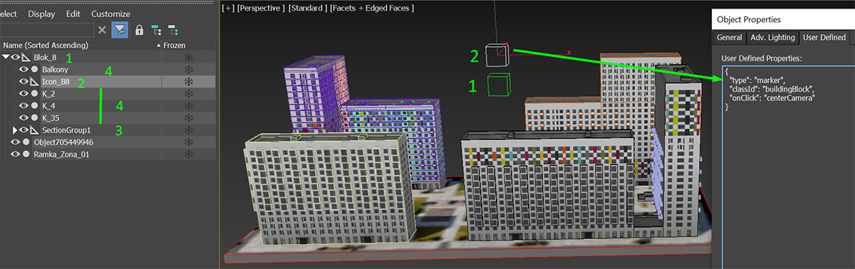Collapse the Blok_8 hierarchy node
The width and height of the screenshot is (855, 269).
[x=6, y=58]
